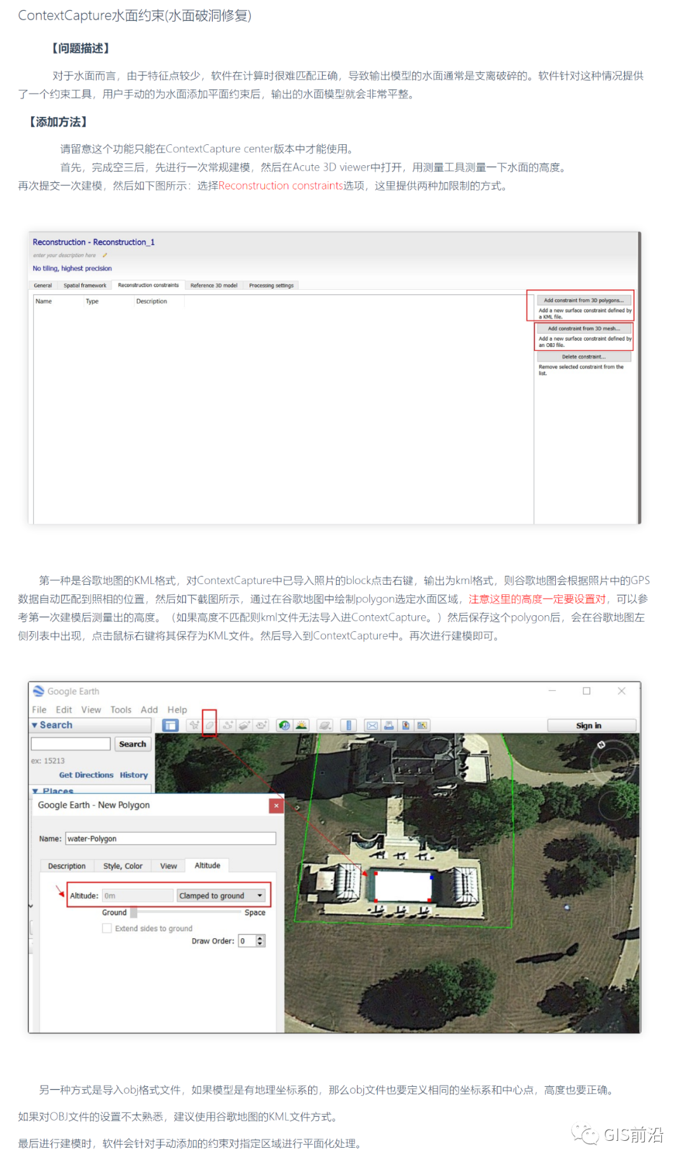
Task: Collapse the Places panel triangle
Action: click(36, 791)
